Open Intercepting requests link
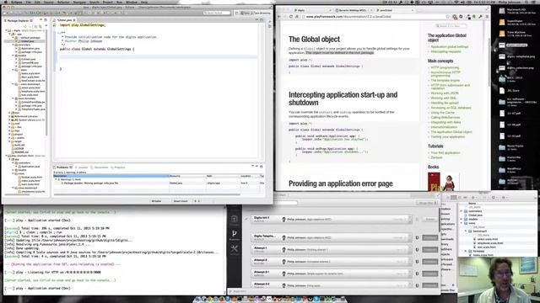The height and width of the screenshot is (303, 540). pos(445,51)
